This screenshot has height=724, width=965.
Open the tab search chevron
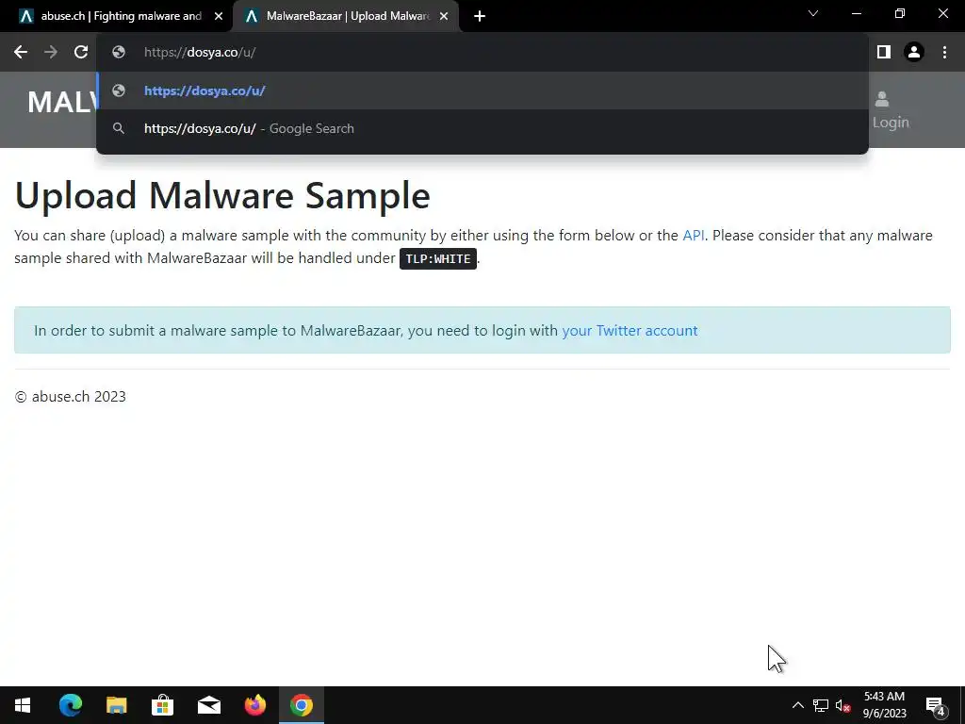pos(813,13)
